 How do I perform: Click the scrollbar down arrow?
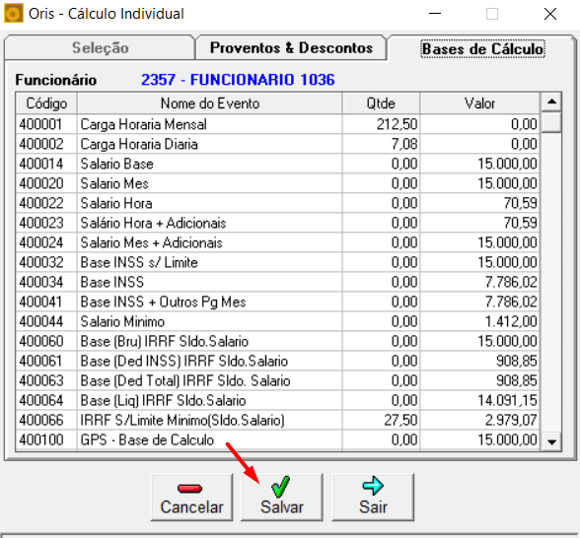coord(551,441)
